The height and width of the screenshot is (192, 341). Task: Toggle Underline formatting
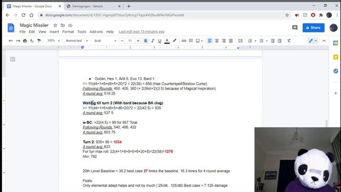[x=160, y=41]
